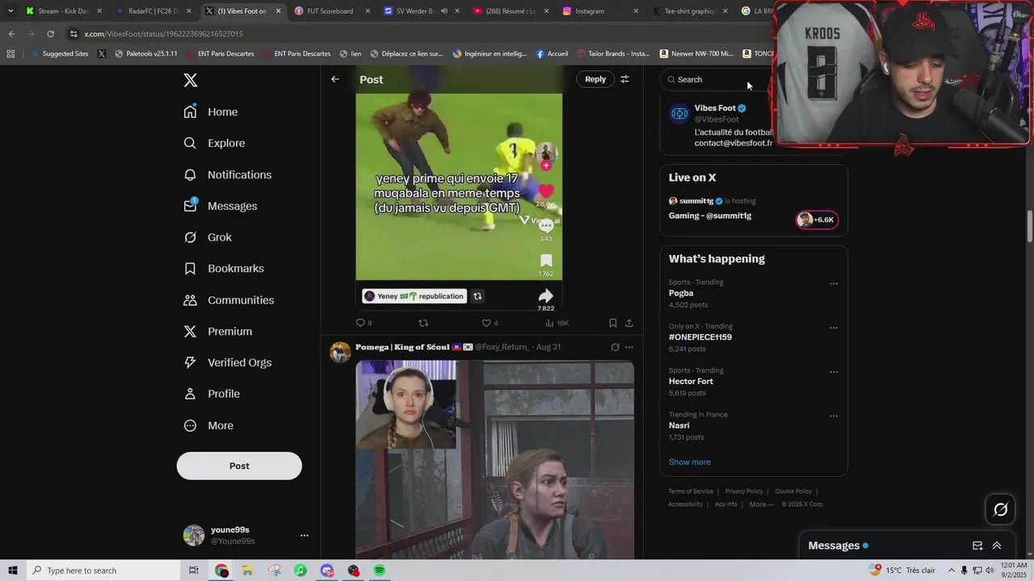Open Grok
Image resolution: width=1034 pixels, height=581 pixels.
tap(208, 237)
